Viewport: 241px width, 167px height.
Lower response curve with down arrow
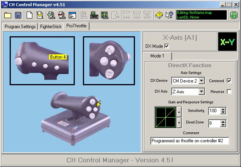coord(179,123)
